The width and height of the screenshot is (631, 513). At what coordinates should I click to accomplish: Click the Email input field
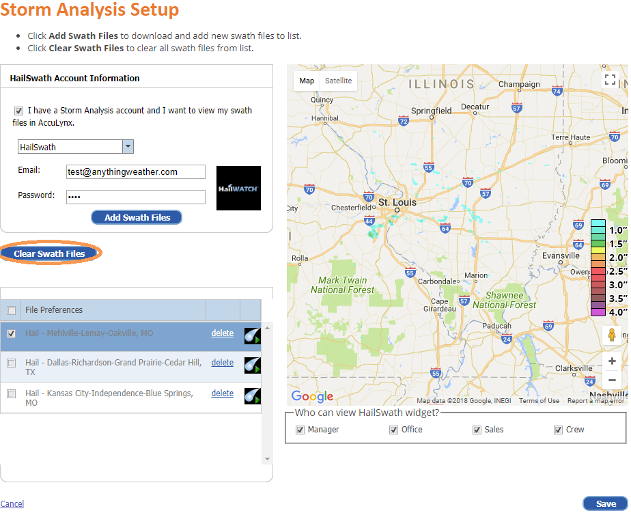tap(136, 172)
